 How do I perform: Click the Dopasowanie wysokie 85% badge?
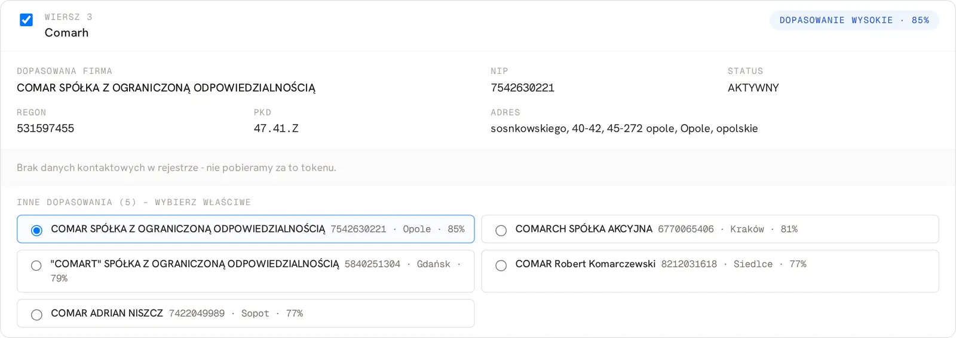click(x=854, y=20)
